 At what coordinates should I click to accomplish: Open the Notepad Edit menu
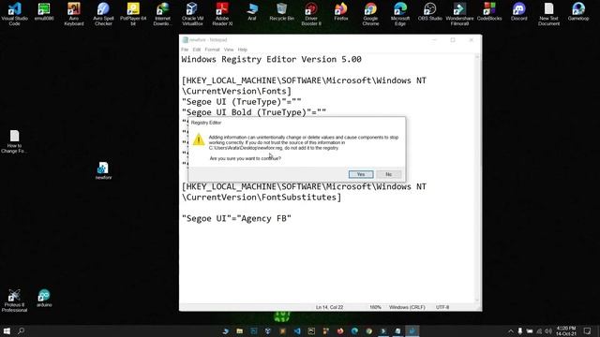tap(197, 50)
